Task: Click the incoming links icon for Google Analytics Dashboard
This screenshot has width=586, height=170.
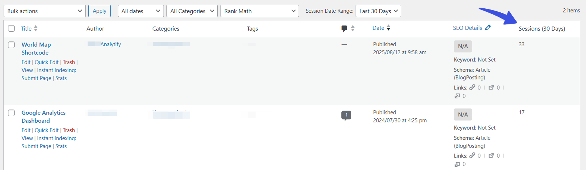Action: click(x=457, y=164)
